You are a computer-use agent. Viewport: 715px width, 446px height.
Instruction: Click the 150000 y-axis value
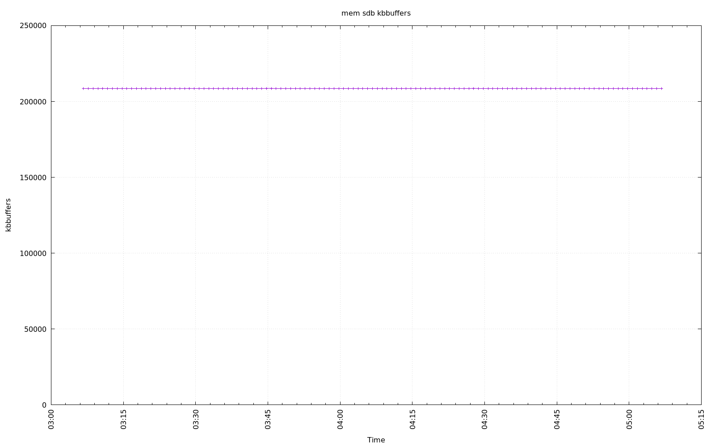(x=33, y=178)
